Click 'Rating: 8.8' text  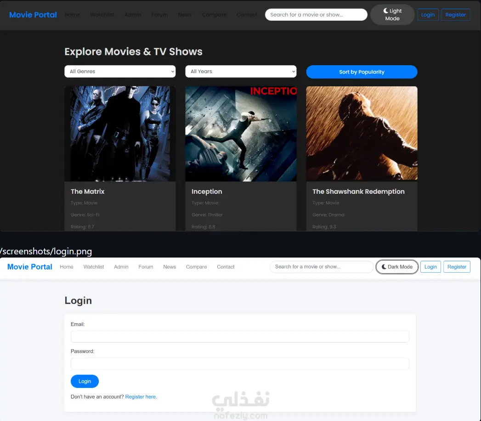click(x=204, y=227)
